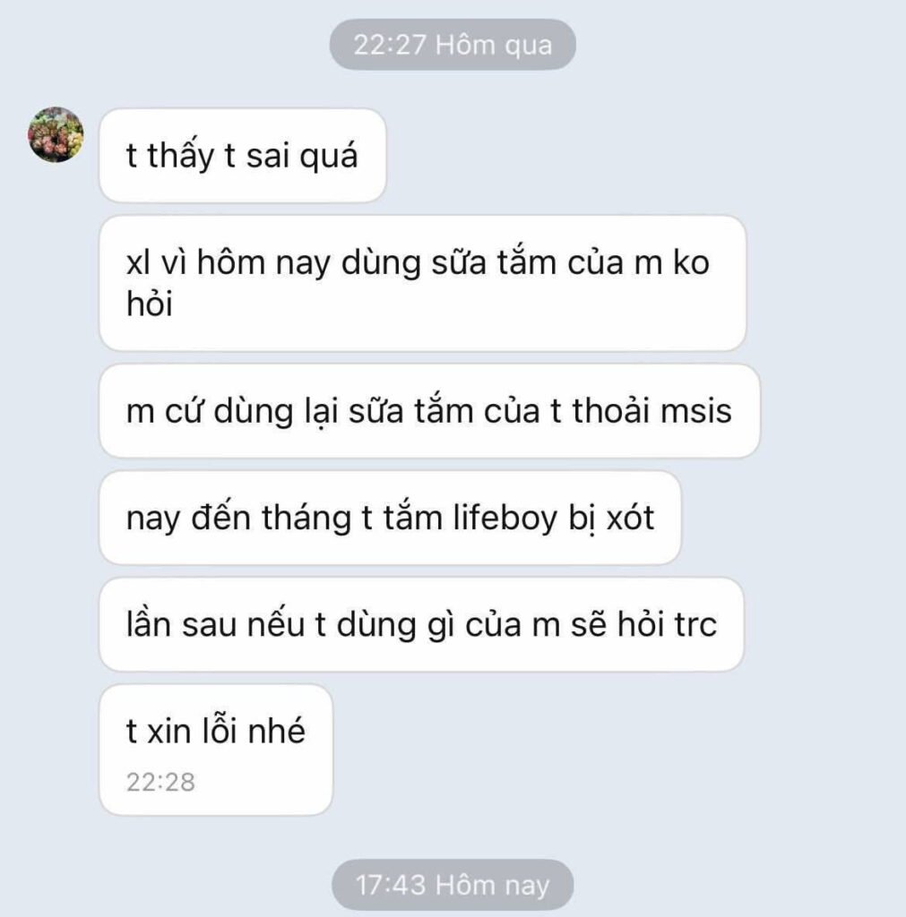Tap the "nay đến tháng t tắm lifeboy" message
The height and width of the screenshot is (917, 906).
pos(391,518)
